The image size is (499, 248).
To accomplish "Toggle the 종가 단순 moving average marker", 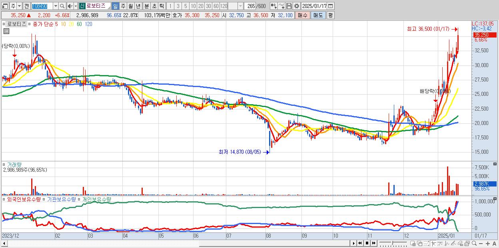I will (30, 24).
